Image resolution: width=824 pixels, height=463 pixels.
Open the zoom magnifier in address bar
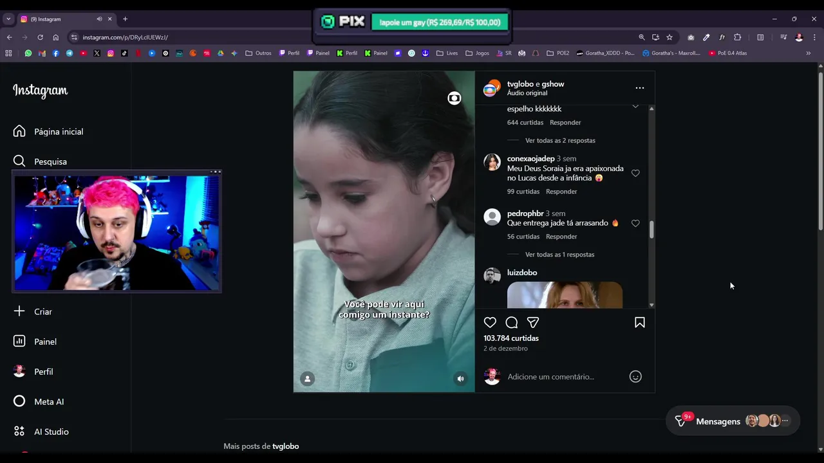[642, 37]
